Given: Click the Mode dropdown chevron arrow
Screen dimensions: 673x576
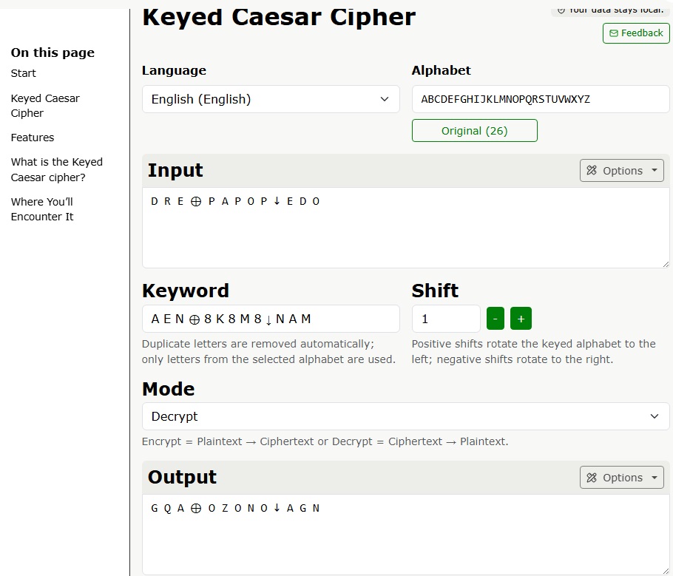Looking at the screenshot, I should (x=654, y=416).
